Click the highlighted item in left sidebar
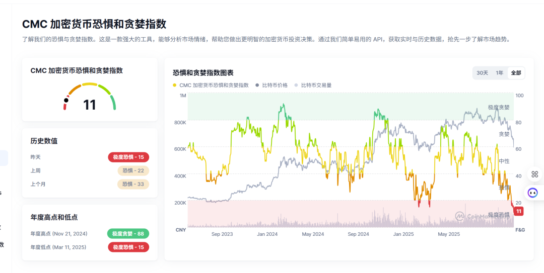This screenshot has width=544, height=273. point(4,158)
